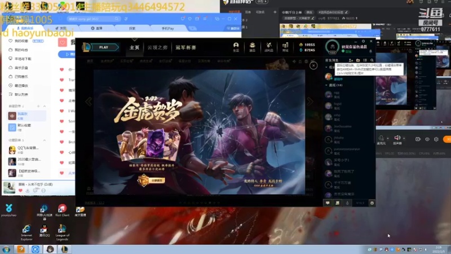Unlike the first song via red heart
This screenshot has width=451, height=254.
[61, 69]
